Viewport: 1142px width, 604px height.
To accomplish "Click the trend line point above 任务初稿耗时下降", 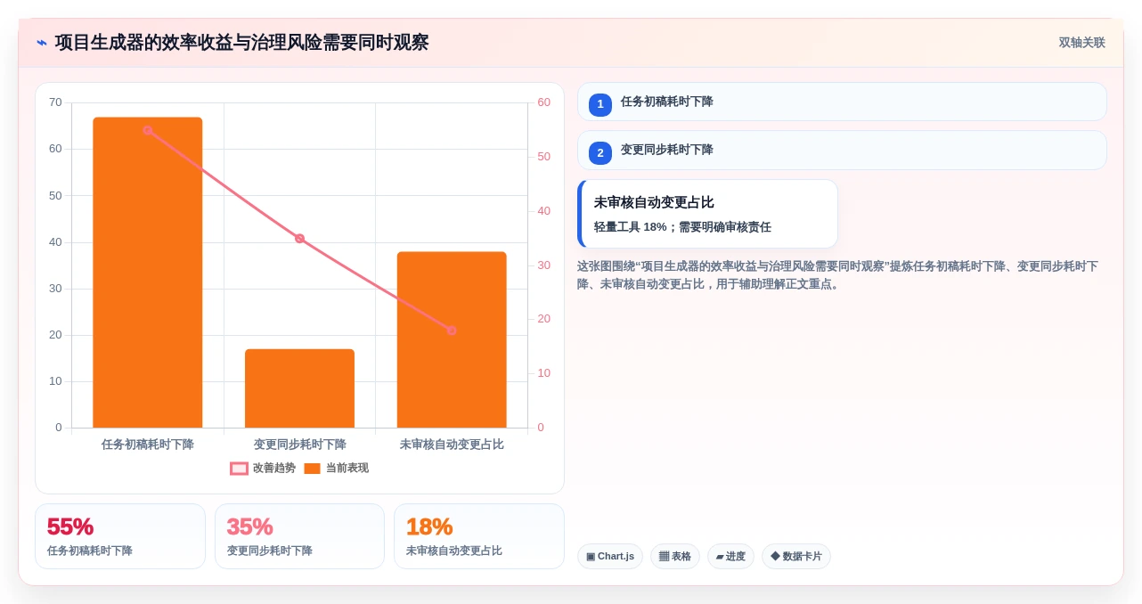I will (148, 130).
